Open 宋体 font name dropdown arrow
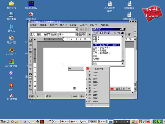 [76, 34]
